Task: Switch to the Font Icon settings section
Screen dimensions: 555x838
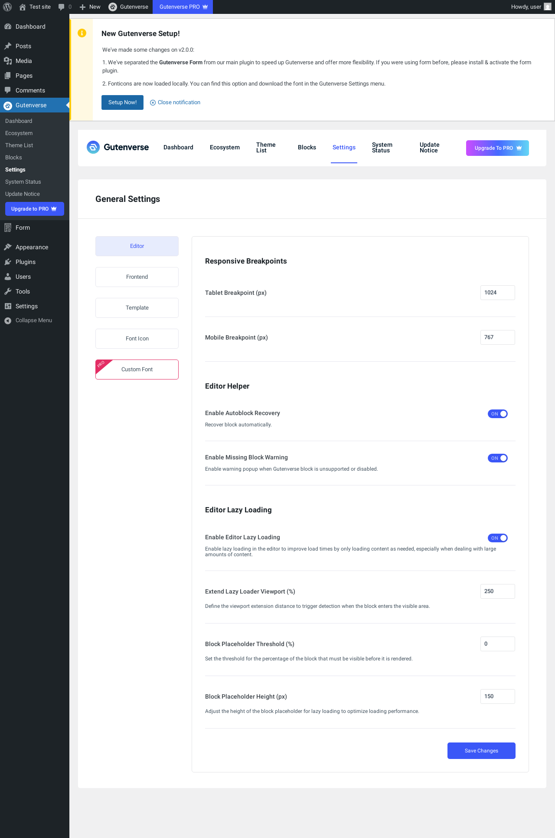Action: pos(137,339)
